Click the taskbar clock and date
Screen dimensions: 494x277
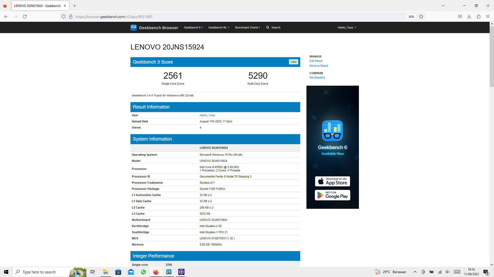point(471,272)
